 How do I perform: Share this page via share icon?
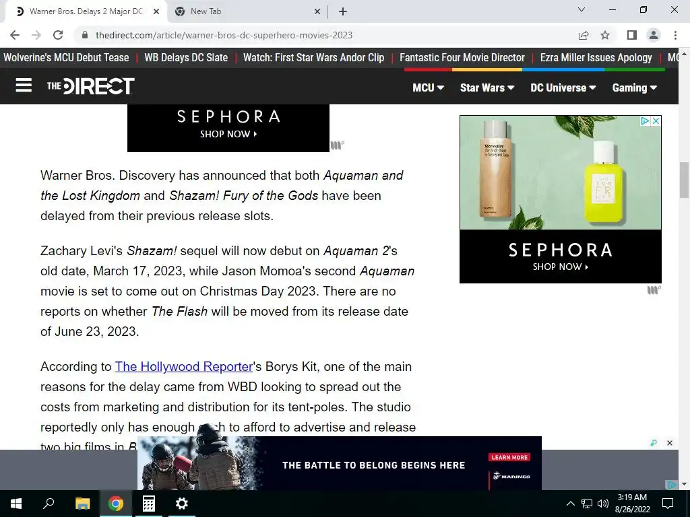click(x=584, y=35)
